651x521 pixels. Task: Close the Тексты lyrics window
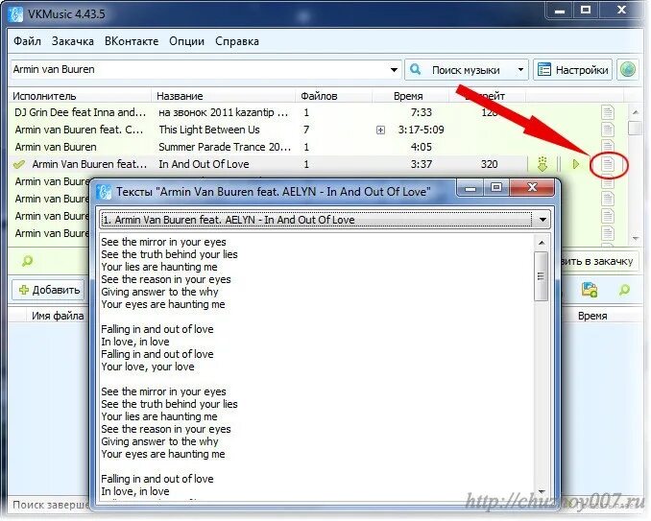pos(532,187)
